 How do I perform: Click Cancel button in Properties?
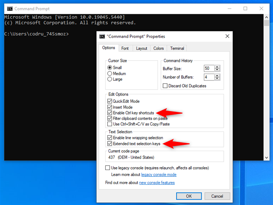217,196
